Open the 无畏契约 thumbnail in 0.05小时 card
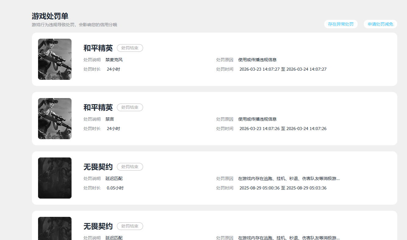This screenshot has height=240, width=407. click(x=55, y=178)
